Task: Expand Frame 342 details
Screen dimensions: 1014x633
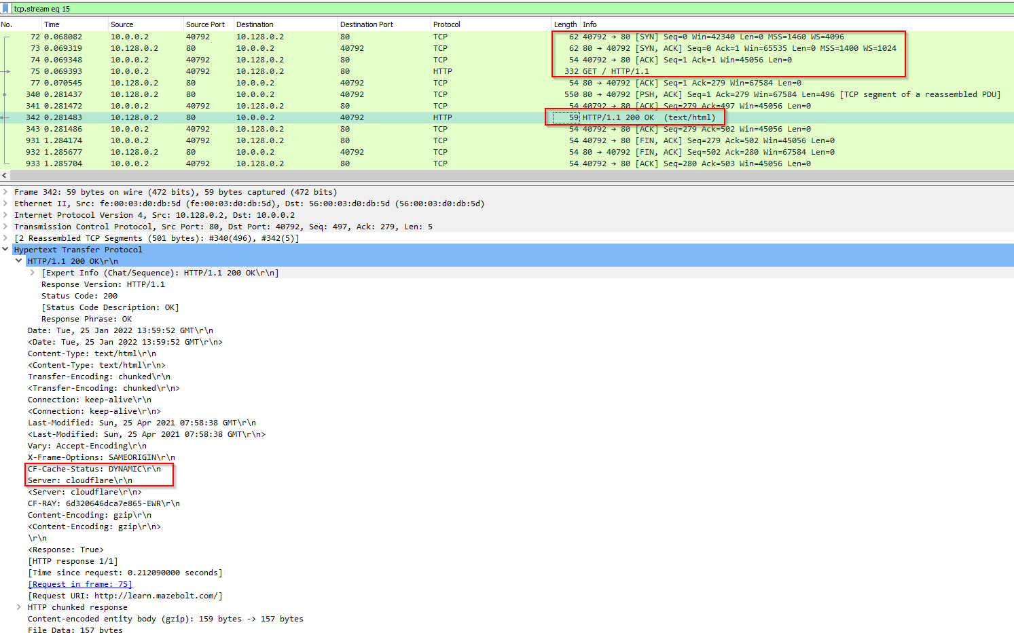Action: coord(6,191)
